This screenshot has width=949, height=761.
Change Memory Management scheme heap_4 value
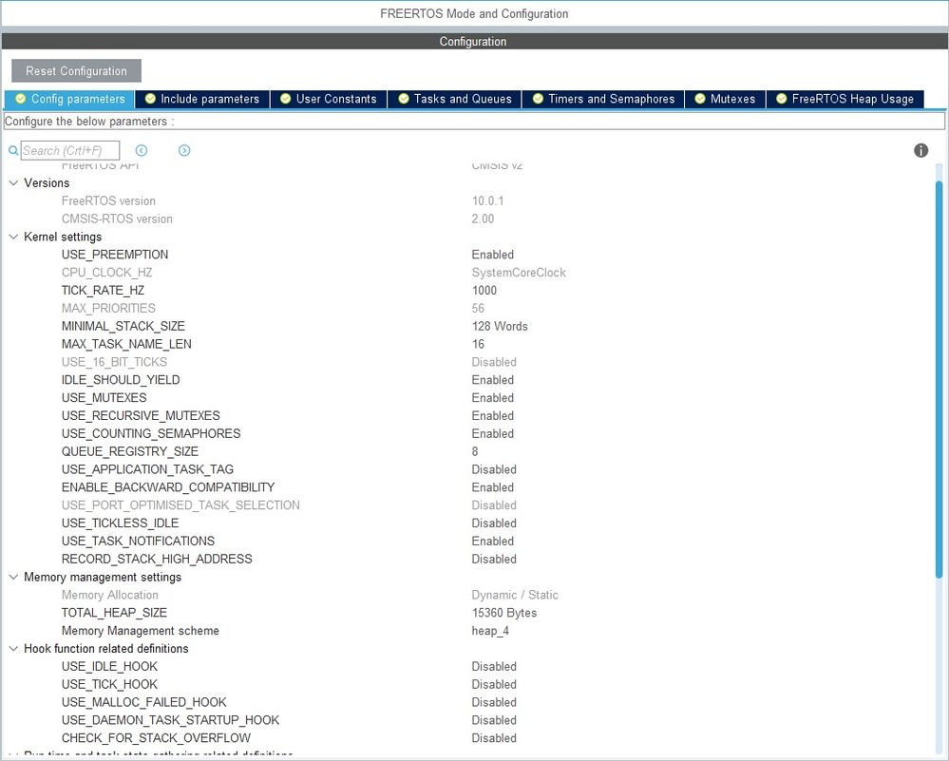[x=490, y=630]
